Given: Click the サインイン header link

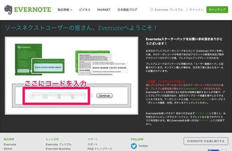Looking at the screenshot, I should click(x=196, y=10).
